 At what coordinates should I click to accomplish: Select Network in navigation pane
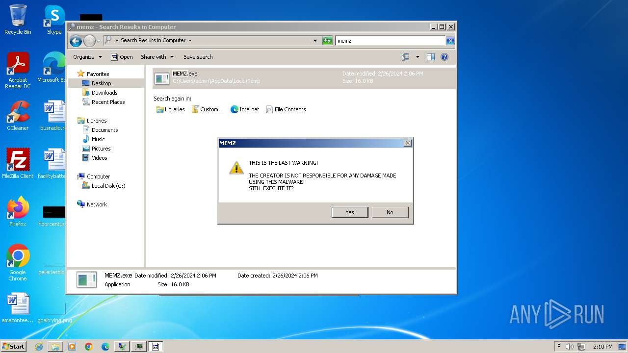(x=97, y=204)
